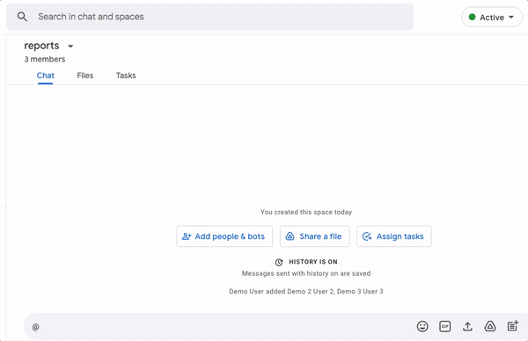The height and width of the screenshot is (341, 528).
Task: Open the emoji picker smiley icon
Action: pyautogui.click(x=422, y=326)
